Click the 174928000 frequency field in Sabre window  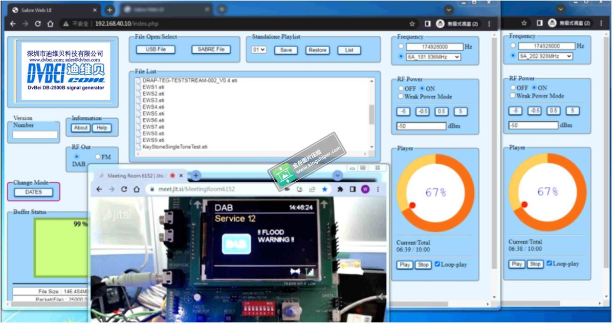coord(434,47)
